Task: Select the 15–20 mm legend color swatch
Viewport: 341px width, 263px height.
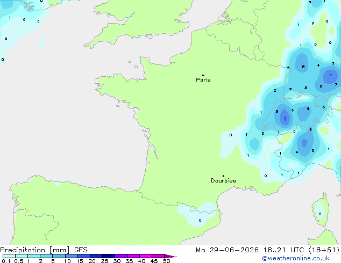Action: 84,256
